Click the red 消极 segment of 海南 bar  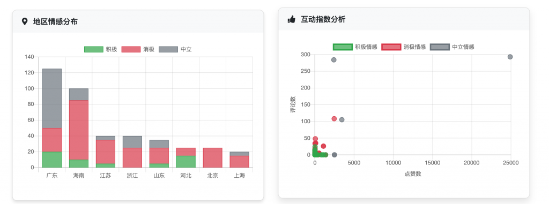pos(79,130)
